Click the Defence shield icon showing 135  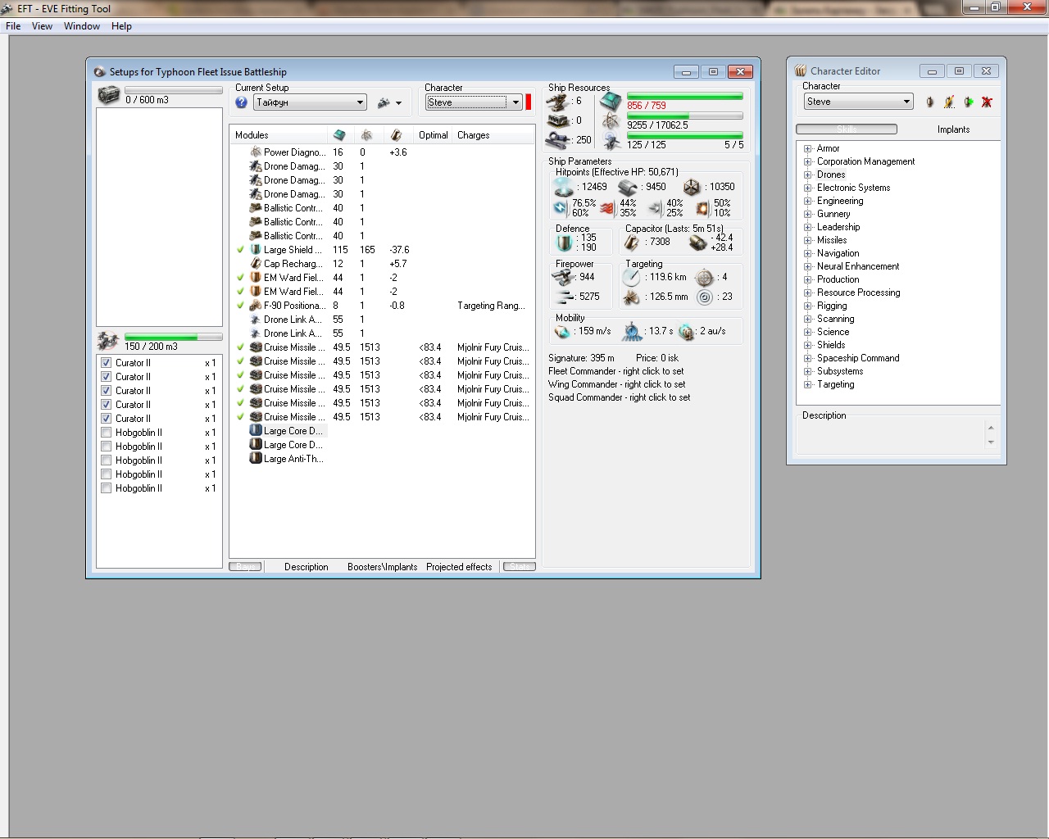click(564, 243)
